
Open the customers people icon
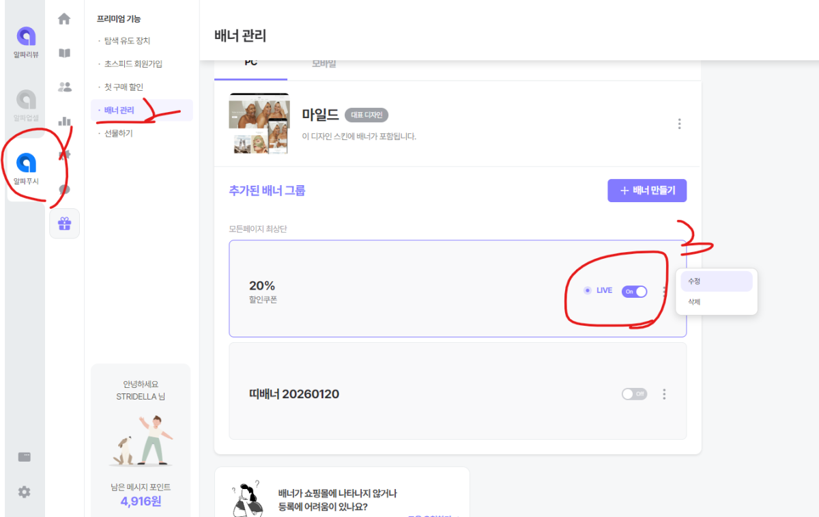[65, 87]
